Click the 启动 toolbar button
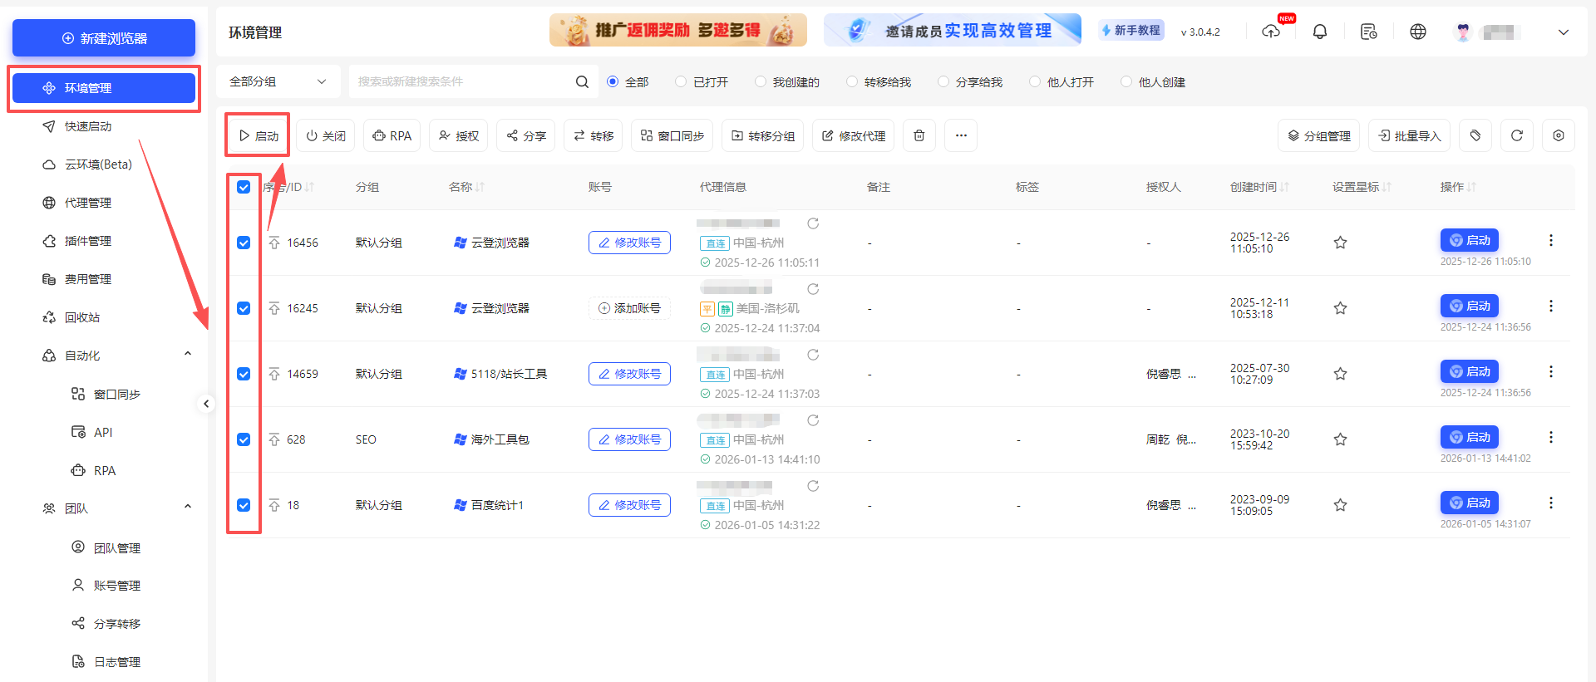Image resolution: width=1596 pixels, height=682 pixels. pos(259,135)
